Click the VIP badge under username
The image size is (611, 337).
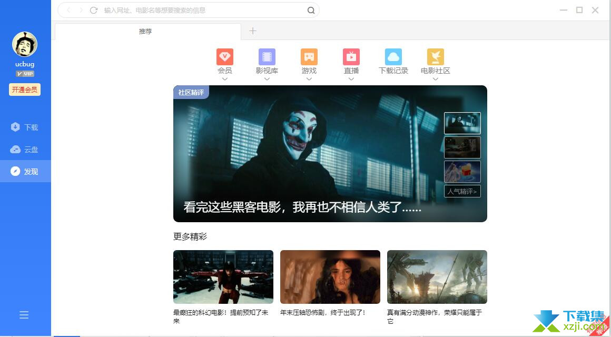tap(25, 74)
